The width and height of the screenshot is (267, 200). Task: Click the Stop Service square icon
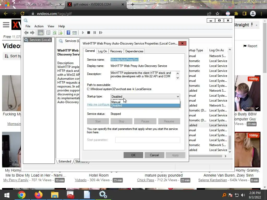coord(89,33)
